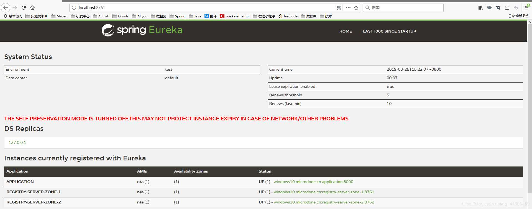Click the Status column header
532x209 pixels.
[265, 171]
